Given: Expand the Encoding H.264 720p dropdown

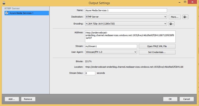Looking at the screenshot, I should [x=126, y=24].
